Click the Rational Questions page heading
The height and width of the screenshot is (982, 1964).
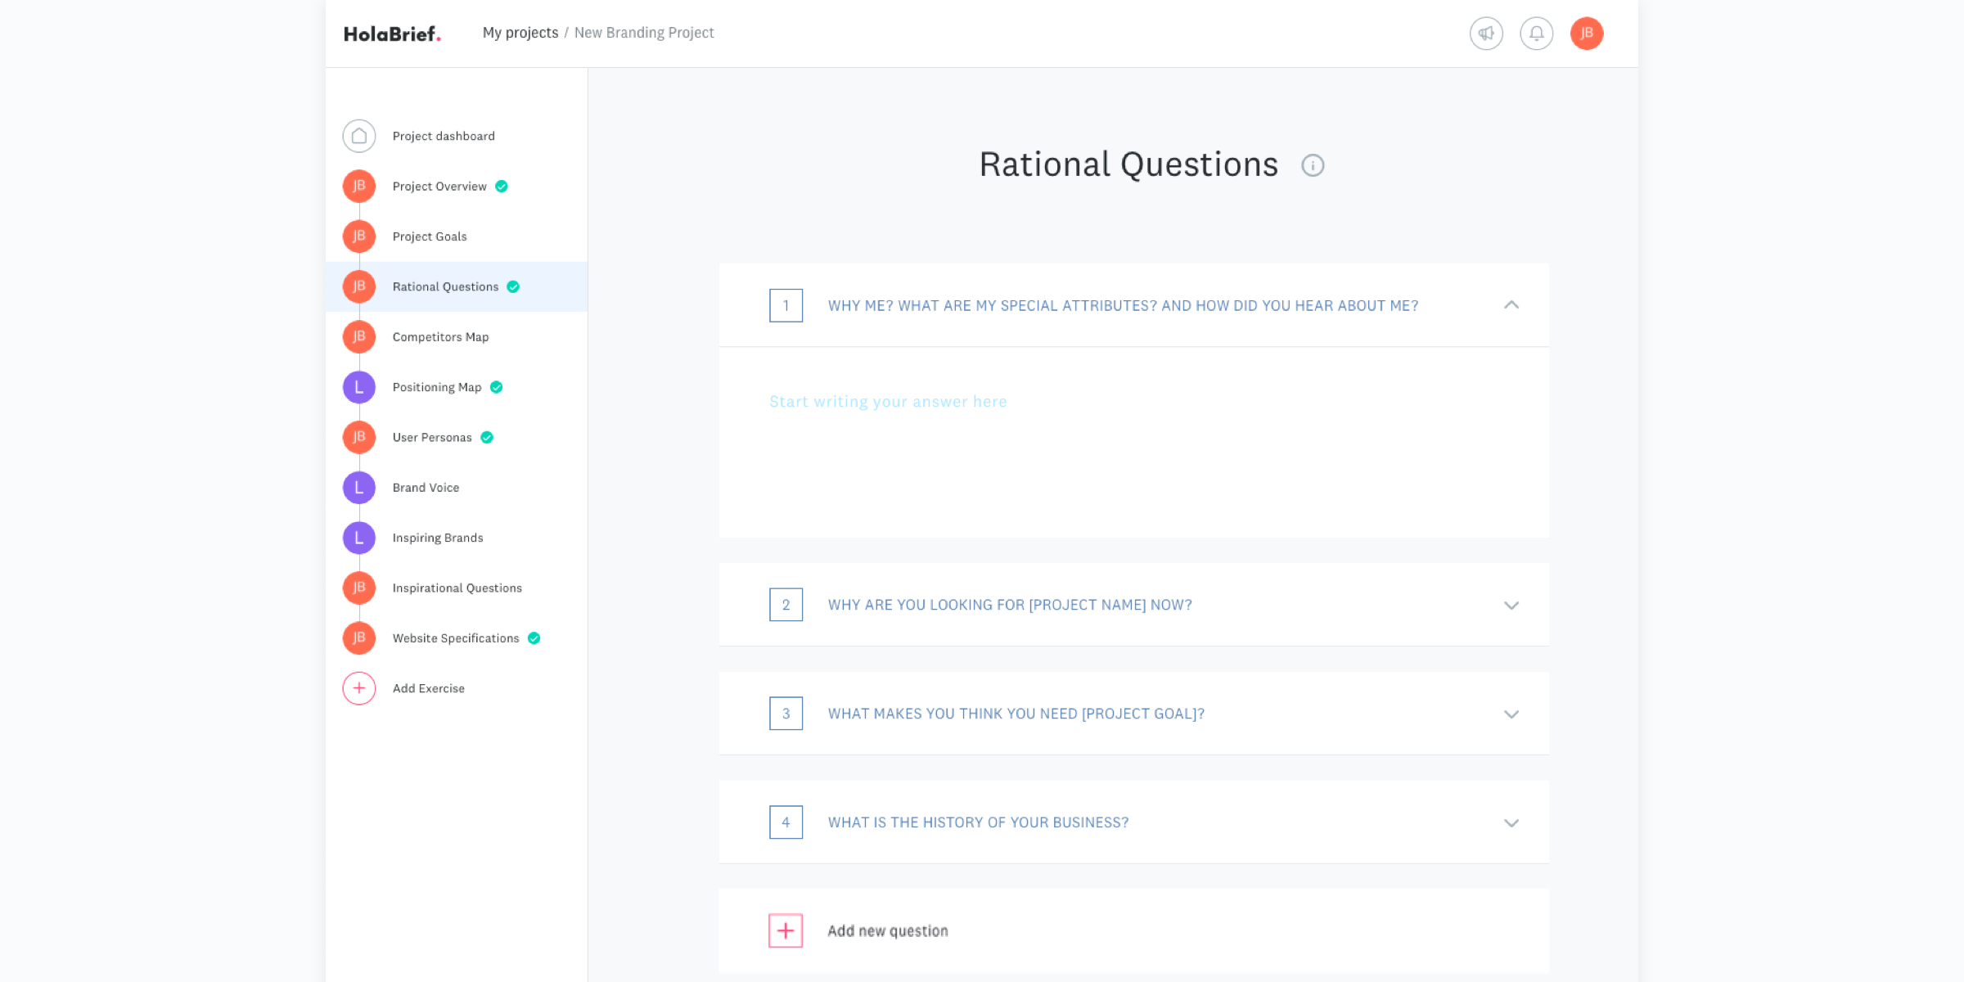[1128, 165]
